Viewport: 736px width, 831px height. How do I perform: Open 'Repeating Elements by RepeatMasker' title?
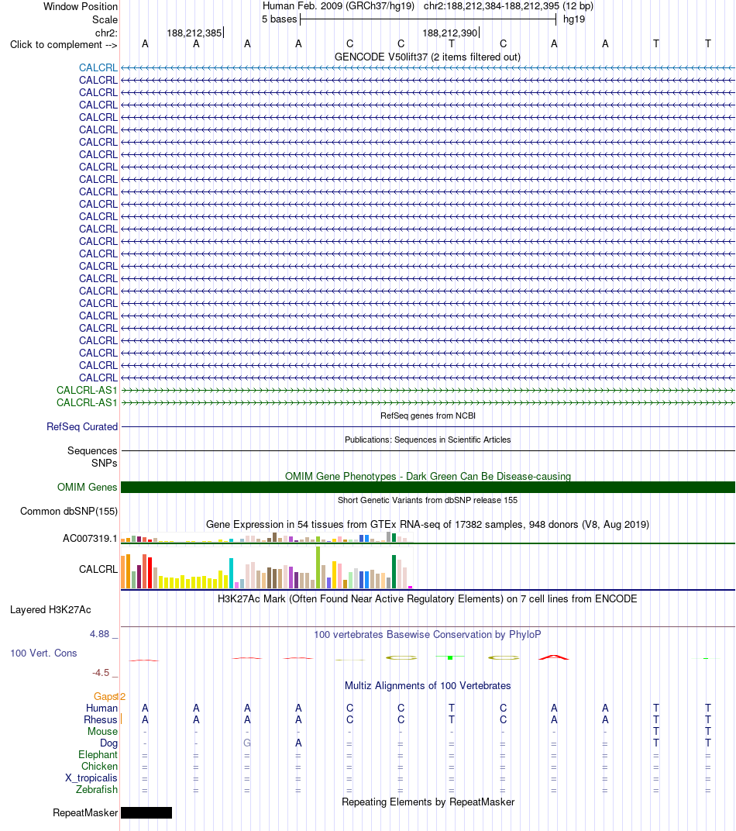tap(428, 802)
